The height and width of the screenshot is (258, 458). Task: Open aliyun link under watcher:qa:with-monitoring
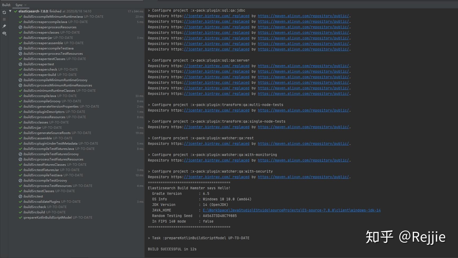[303, 160]
